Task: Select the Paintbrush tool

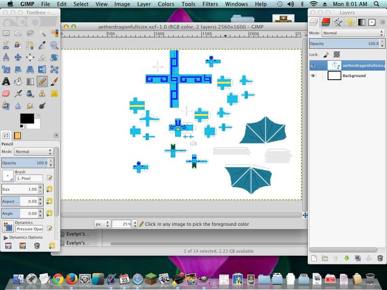Action: pos(54,82)
